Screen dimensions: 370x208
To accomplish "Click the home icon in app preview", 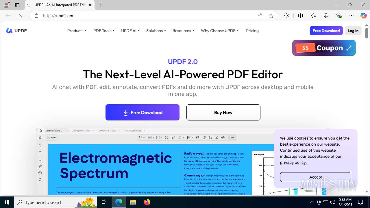I will (x=40, y=131).
